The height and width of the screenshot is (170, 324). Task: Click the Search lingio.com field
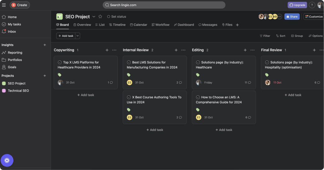pyautogui.click(x=164, y=5)
